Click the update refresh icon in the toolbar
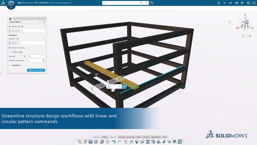 [96, 142]
